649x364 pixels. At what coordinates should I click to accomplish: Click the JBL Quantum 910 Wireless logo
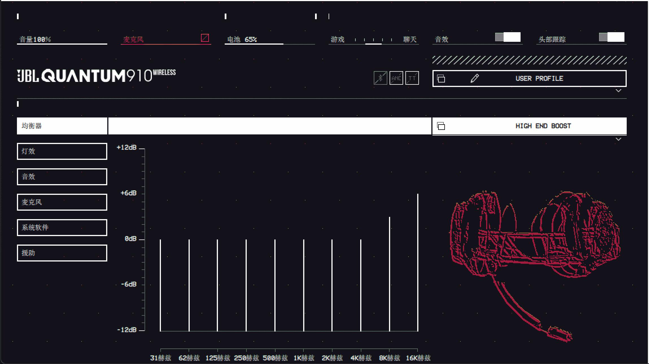coord(96,76)
